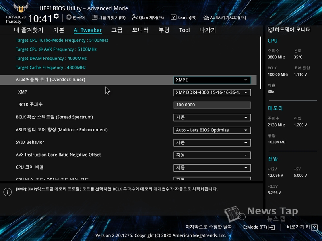Image resolution: width=322 pixels, height=241 pixels.
Task: Click 내즐겨찾기(F3) button
Action: [x=109, y=18]
